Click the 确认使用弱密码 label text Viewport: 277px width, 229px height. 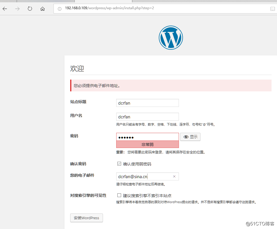pyautogui.click(x=137, y=164)
